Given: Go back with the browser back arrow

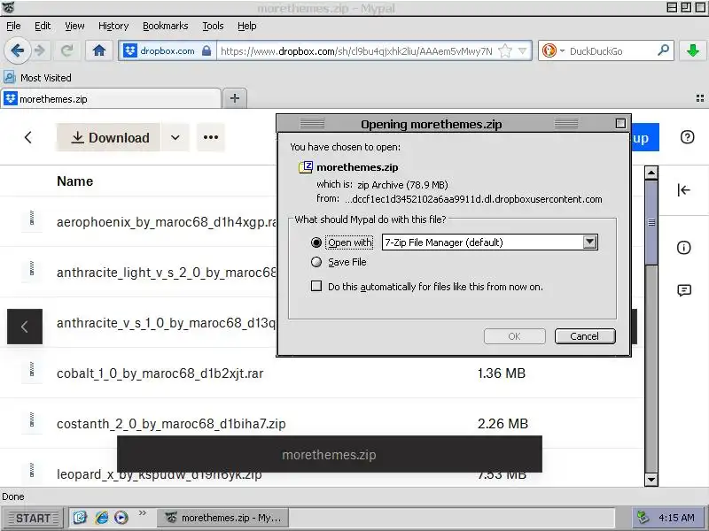Looking at the screenshot, I should click(17, 50).
